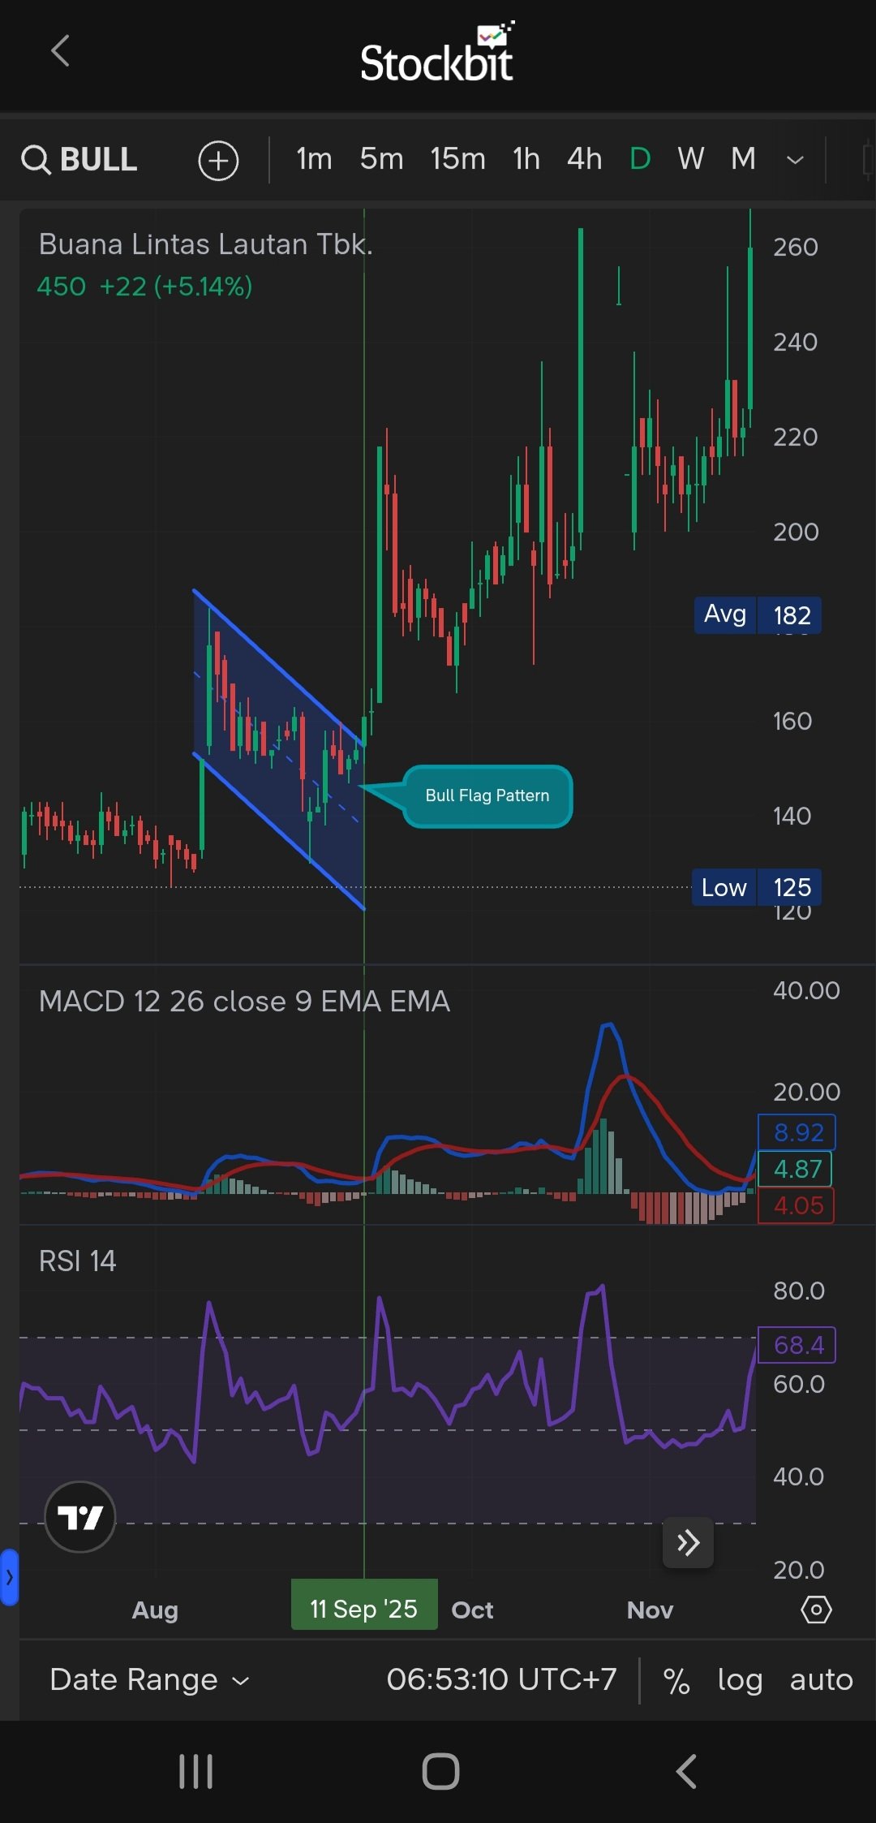The height and width of the screenshot is (1823, 876).
Task: Tap RSI value label 68.4
Action: tap(797, 1345)
